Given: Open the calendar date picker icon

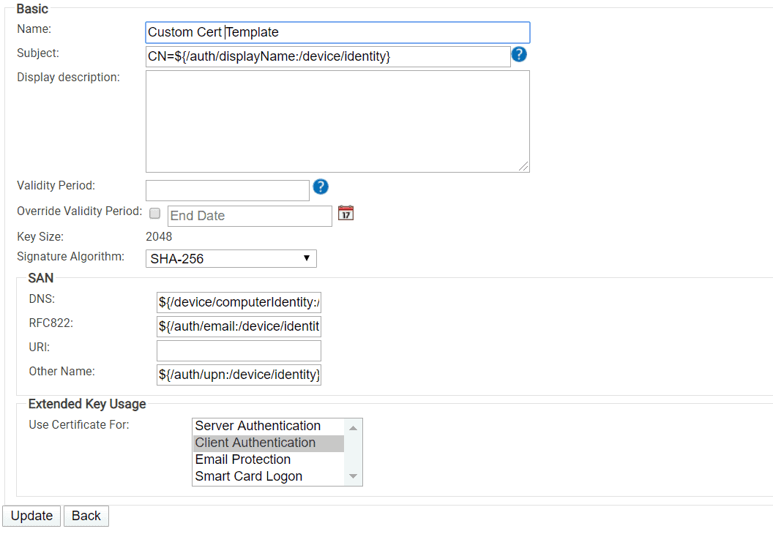Looking at the screenshot, I should [x=346, y=214].
